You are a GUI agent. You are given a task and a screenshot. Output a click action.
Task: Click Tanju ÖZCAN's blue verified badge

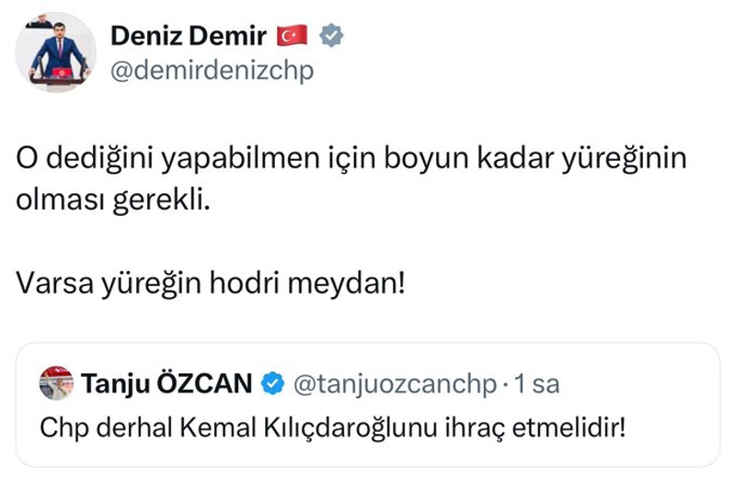[x=272, y=383]
